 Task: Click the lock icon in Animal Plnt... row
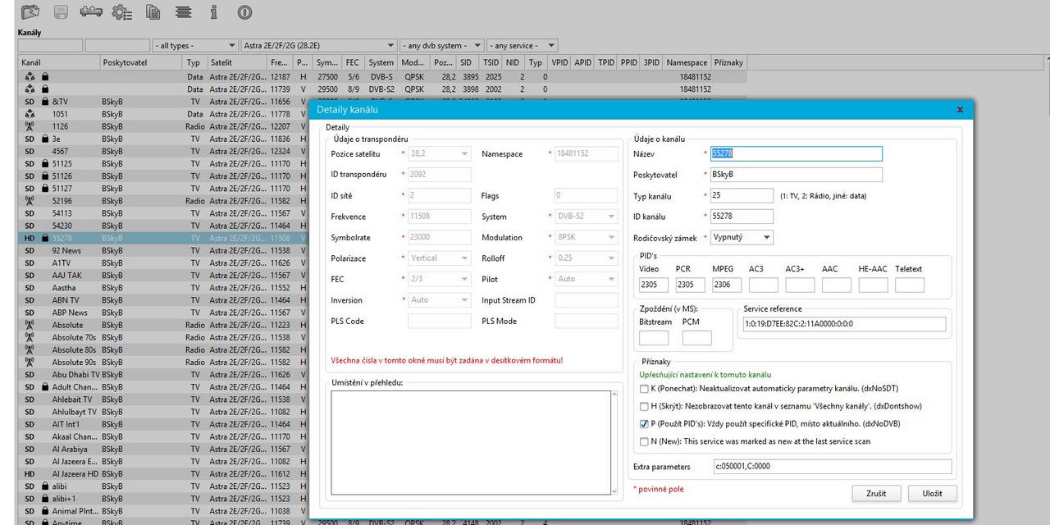point(45,511)
